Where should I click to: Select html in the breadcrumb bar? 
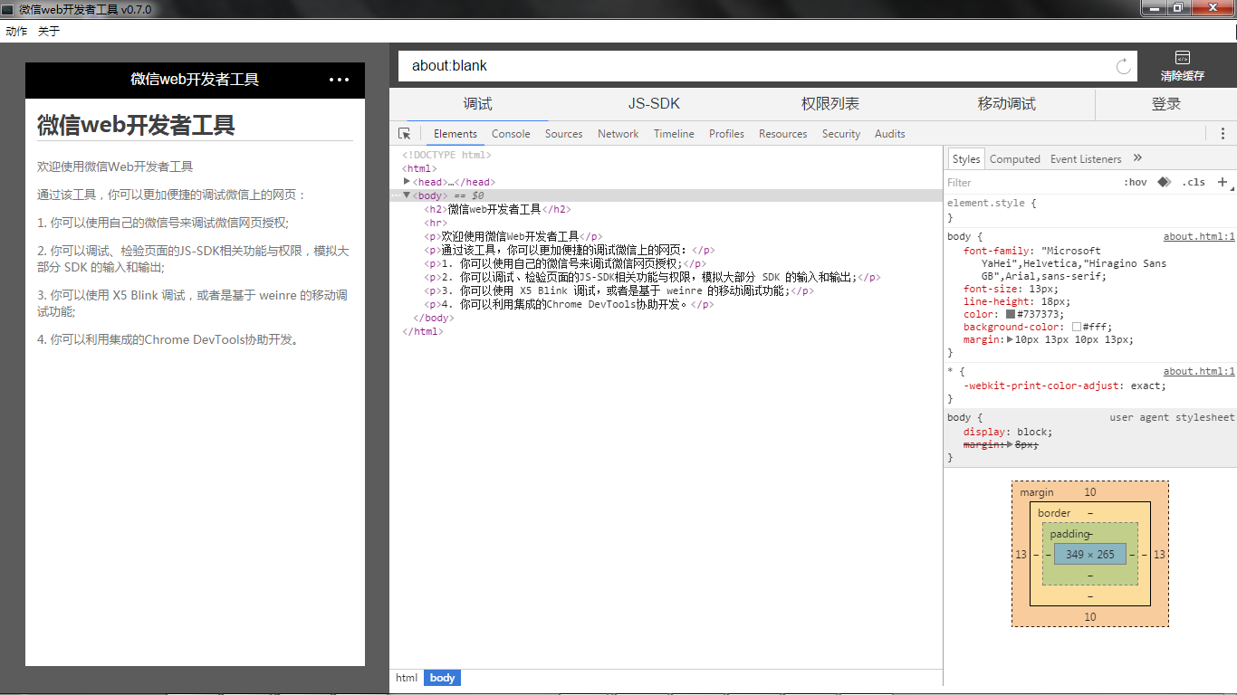[407, 678]
